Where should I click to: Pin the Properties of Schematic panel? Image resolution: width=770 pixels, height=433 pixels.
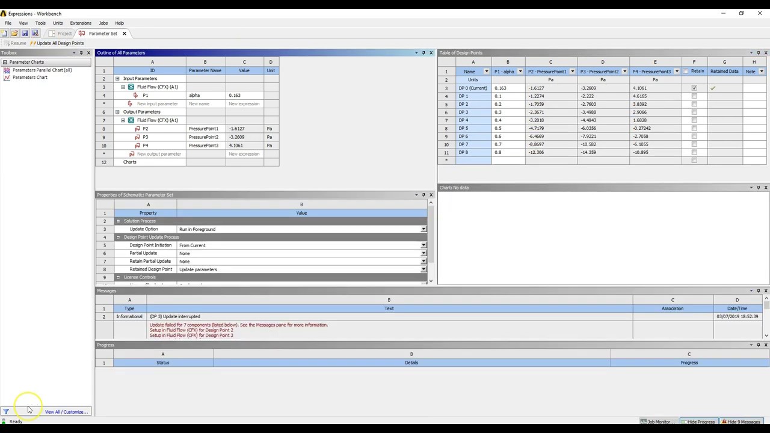(423, 195)
